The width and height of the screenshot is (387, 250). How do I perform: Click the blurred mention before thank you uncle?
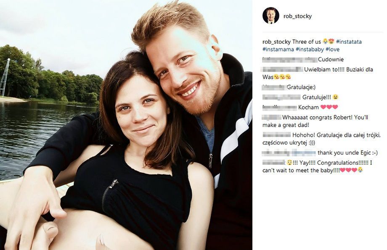(x=289, y=153)
